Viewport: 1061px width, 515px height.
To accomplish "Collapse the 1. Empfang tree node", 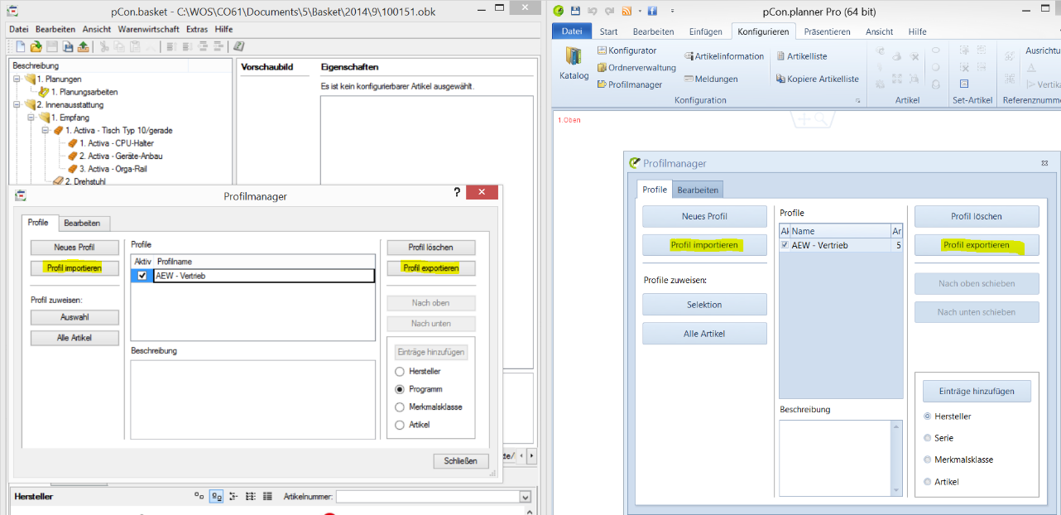I will tap(31, 118).
